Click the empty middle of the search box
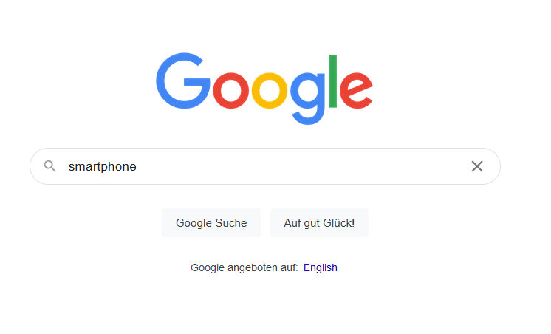The height and width of the screenshot is (334, 551). pos(298,166)
